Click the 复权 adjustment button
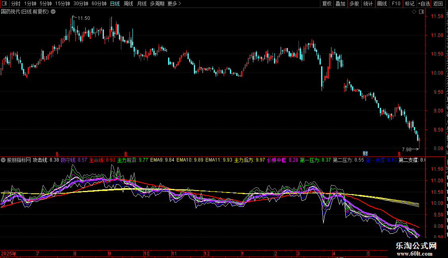This screenshot has width=448, height=258. 327,4
